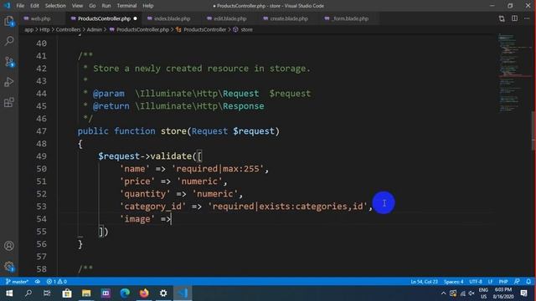
Task: Open Firefox from taskbar
Action: point(144,293)
